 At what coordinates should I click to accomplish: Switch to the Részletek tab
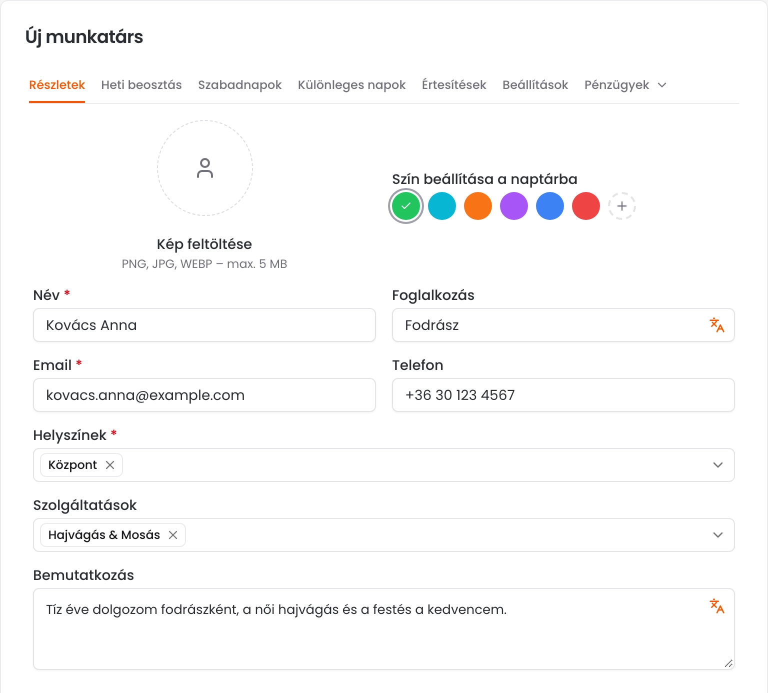click(x=57, y=85)
